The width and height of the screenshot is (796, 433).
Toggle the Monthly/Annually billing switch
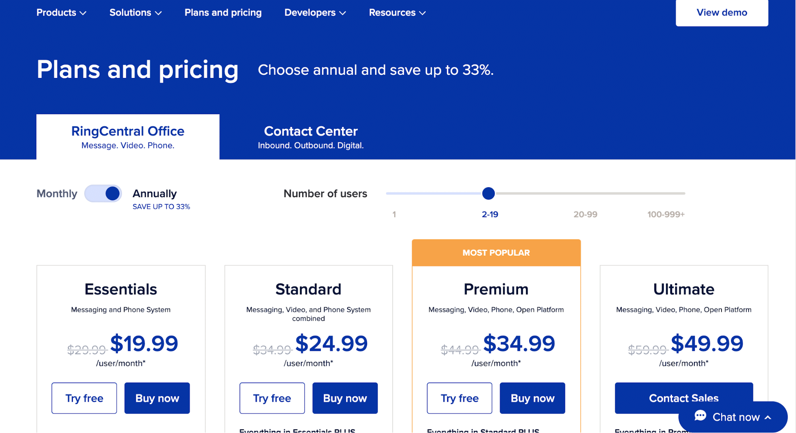[x=103, y=194]
